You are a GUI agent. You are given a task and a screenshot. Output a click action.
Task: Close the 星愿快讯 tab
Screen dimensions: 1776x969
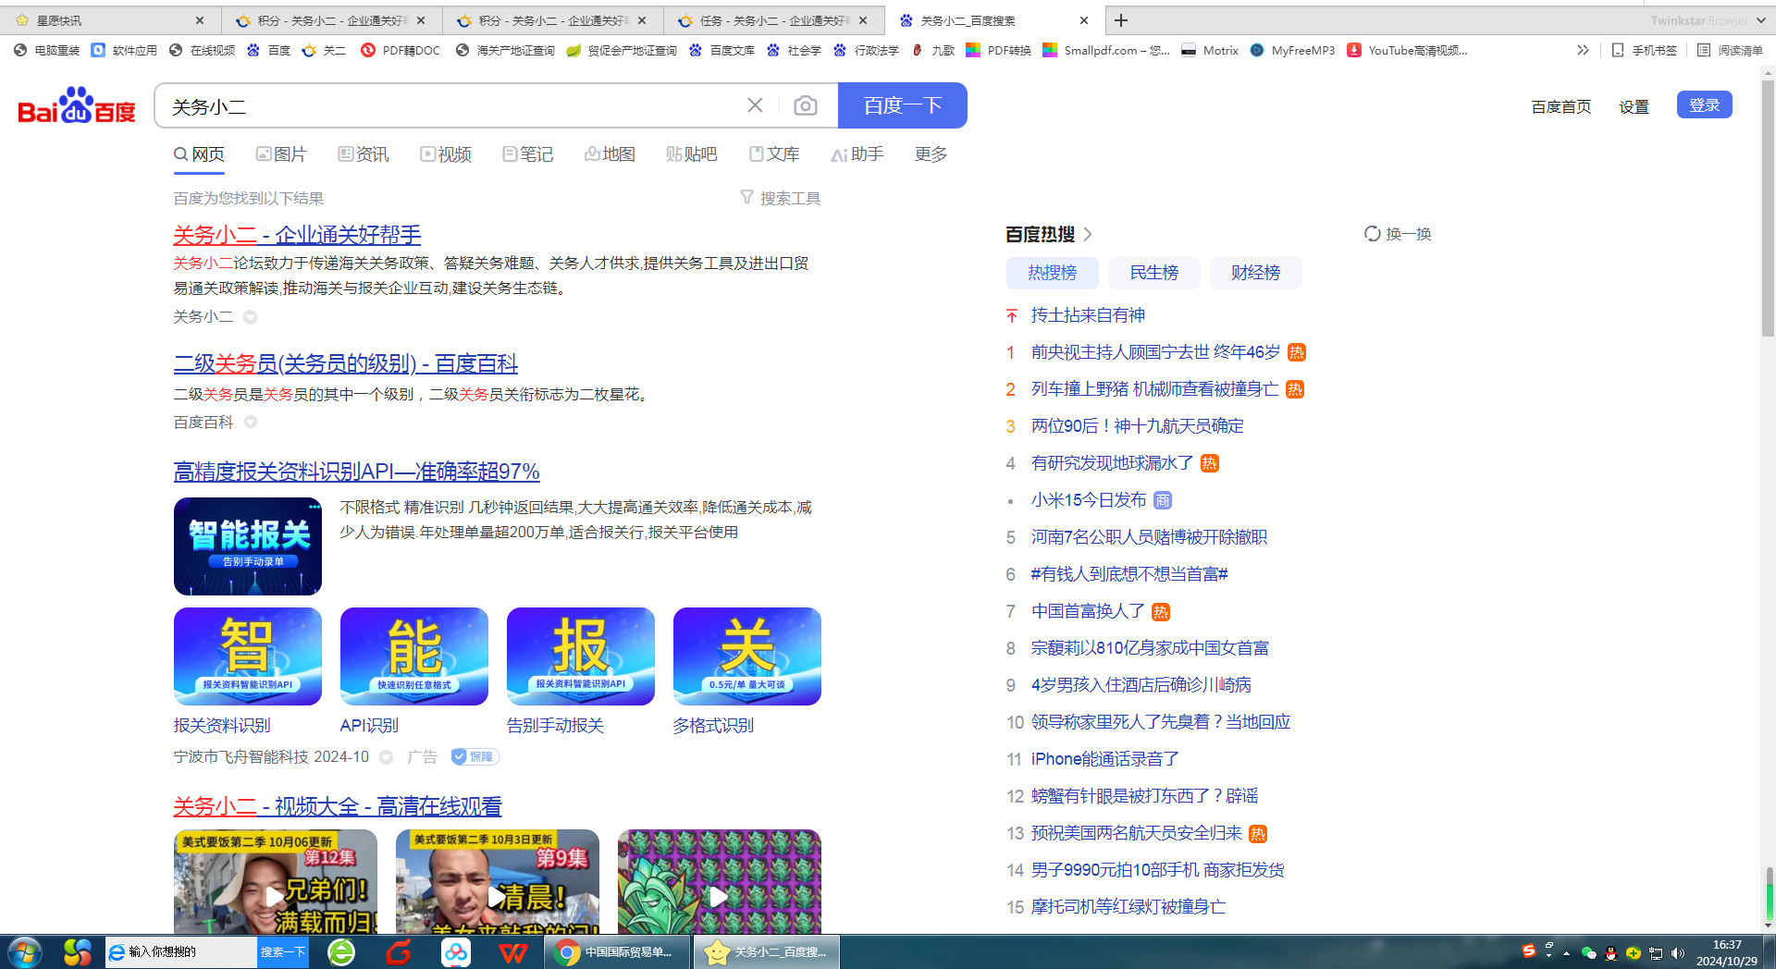(200, 20)
